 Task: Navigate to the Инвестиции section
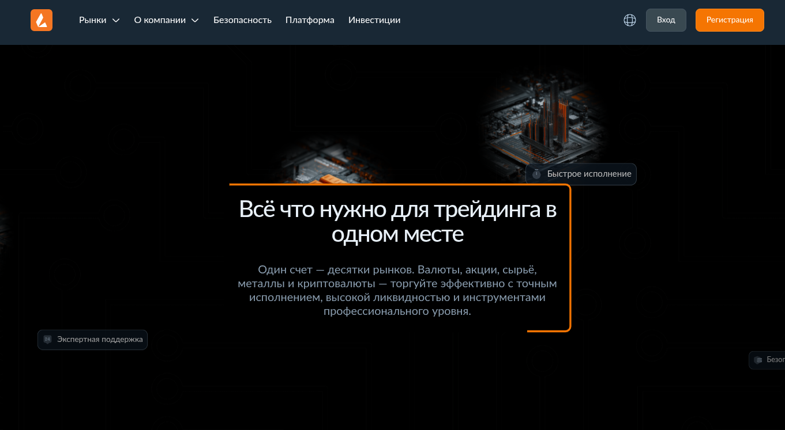coord(374,20)
